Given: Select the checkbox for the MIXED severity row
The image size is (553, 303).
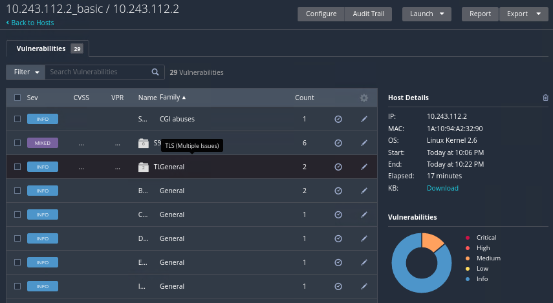Looking at the screenshot, I should tap(17, 143).
